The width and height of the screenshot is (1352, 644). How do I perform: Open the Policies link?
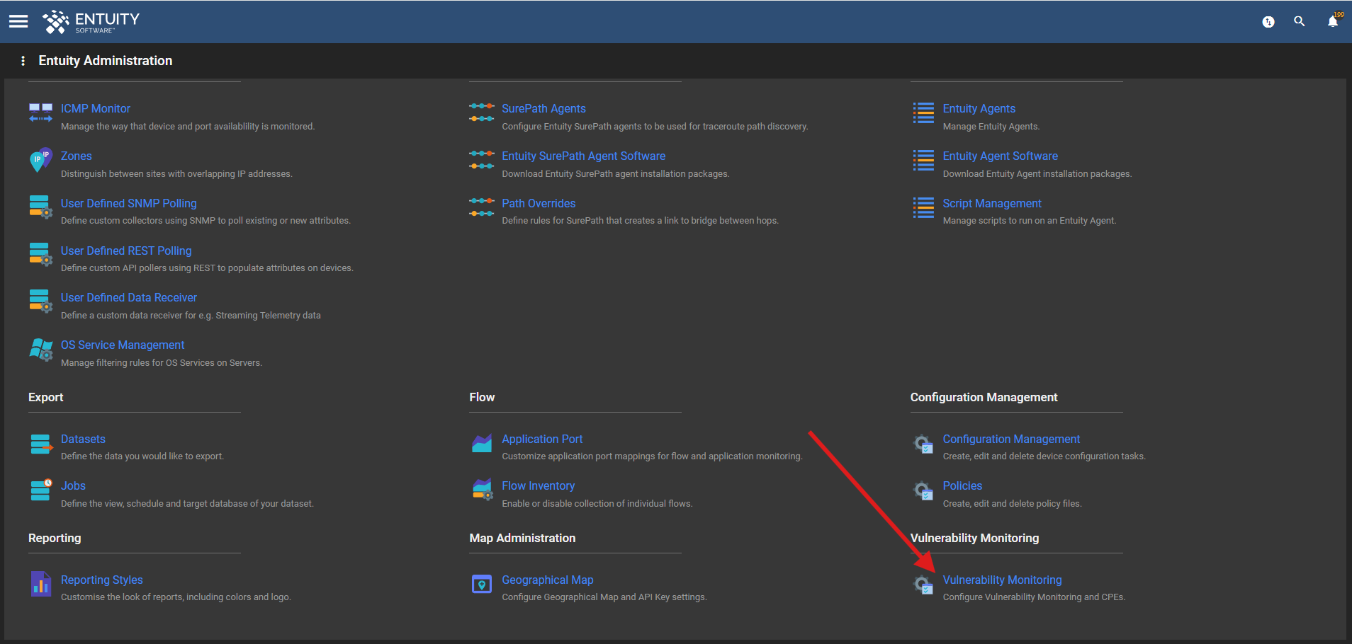coord(962,485)
